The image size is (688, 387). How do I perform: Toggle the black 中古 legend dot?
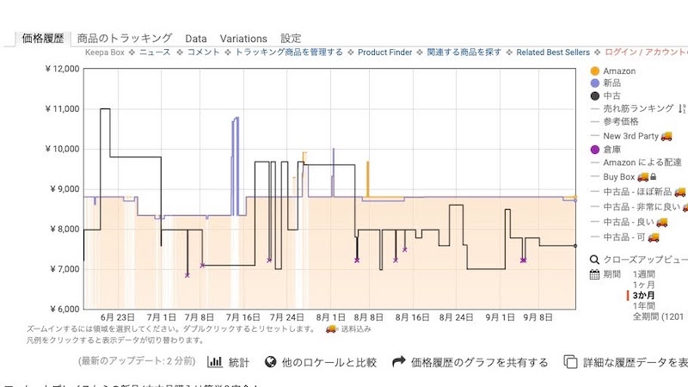(x=595, y=95)
